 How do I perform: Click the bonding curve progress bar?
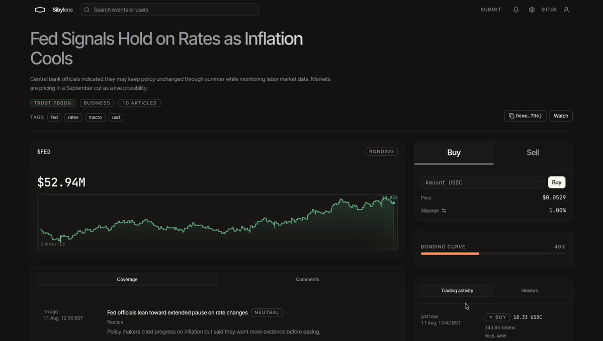pyautogui.click(x=493, y=254)
